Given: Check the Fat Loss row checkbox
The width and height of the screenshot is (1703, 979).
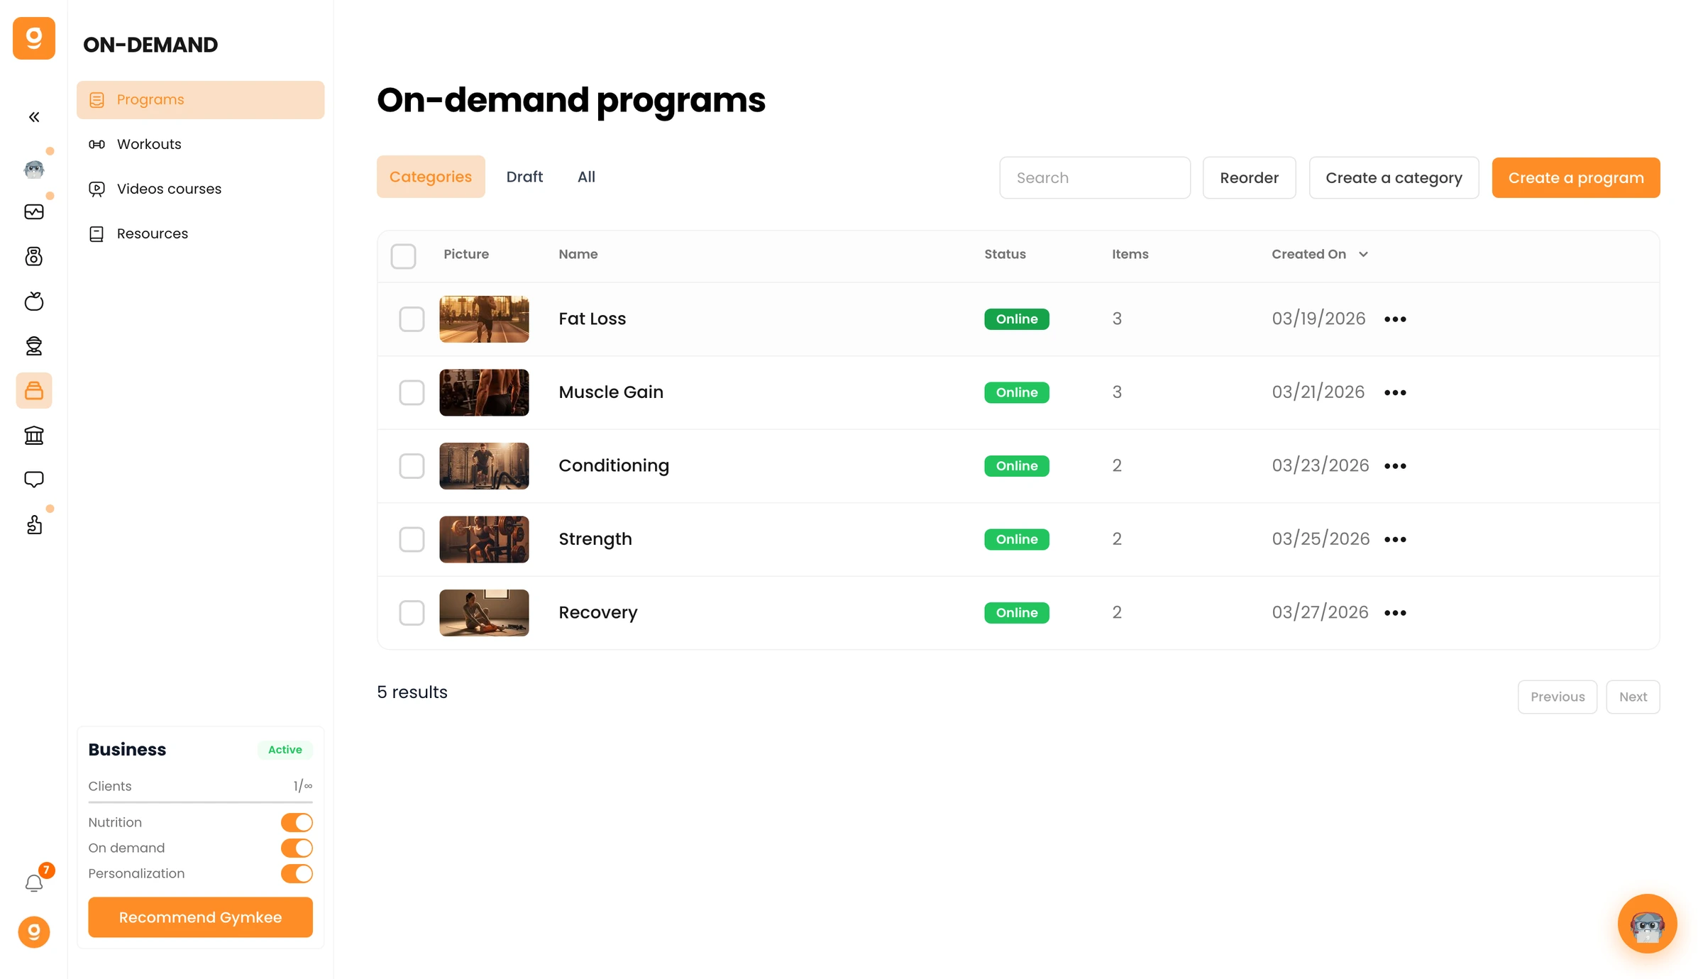Looking at the screenshot, I should (x=412, y=319).
